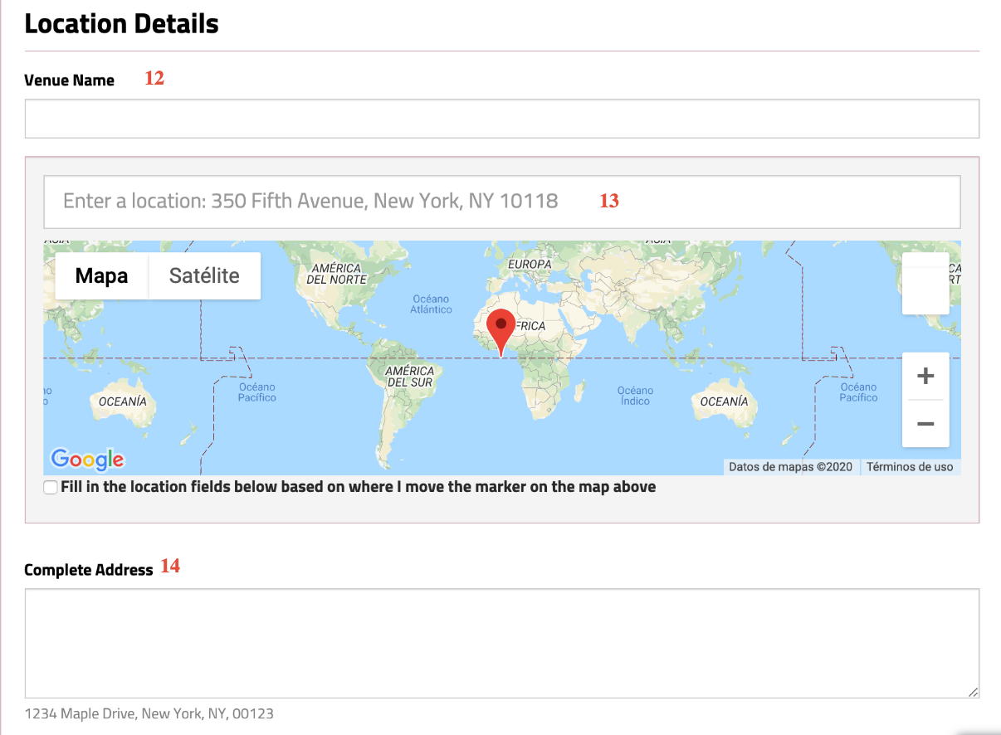Click the Location Details heading

(121, 23)
